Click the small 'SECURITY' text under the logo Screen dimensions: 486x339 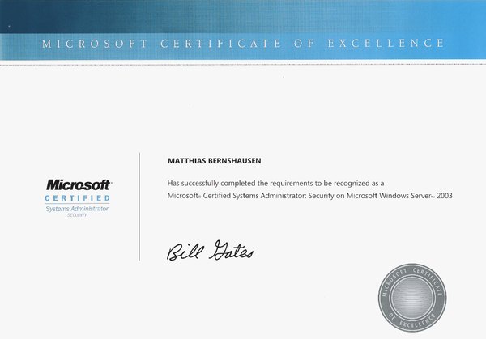click(x=77, y=215)
